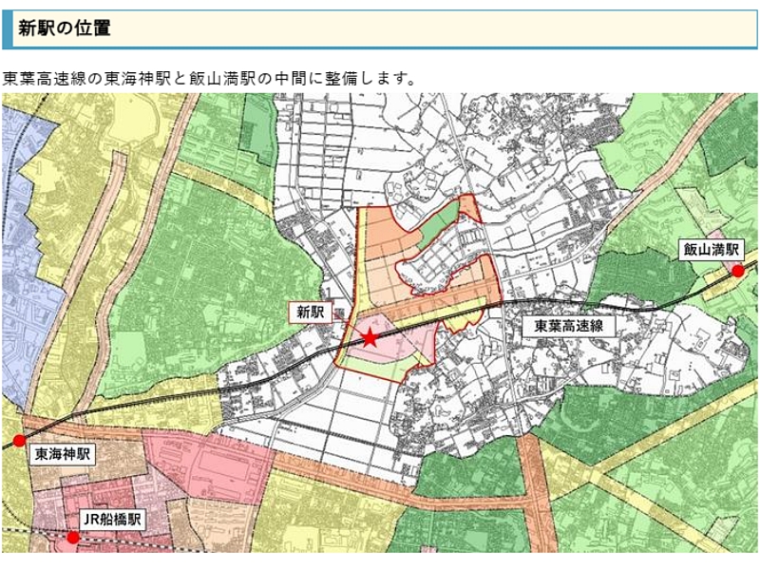Click the red star marking the new station
The height and width of the screenshot is (570, 760).
(369, 337)
